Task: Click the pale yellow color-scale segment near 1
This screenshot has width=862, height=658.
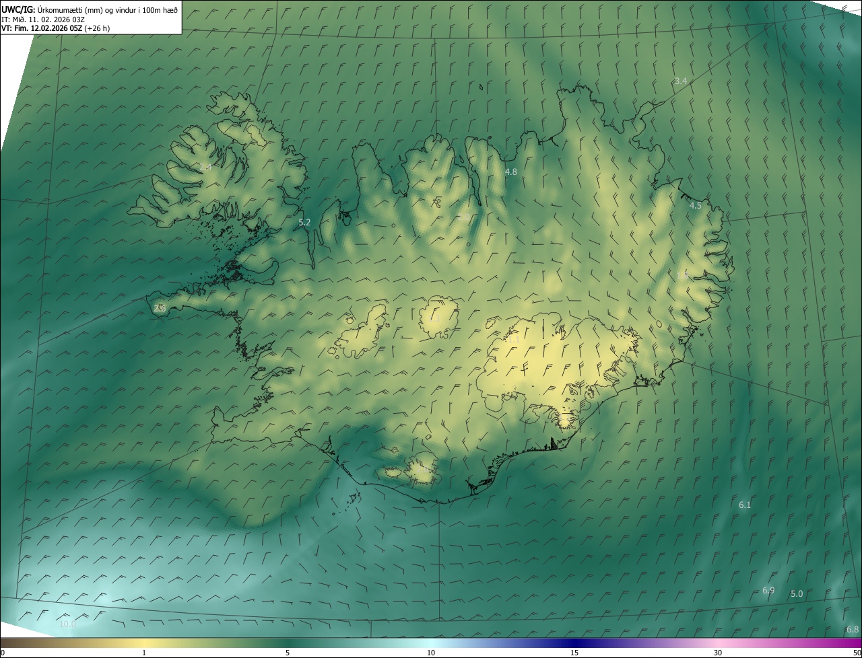Action: [144, 643]
